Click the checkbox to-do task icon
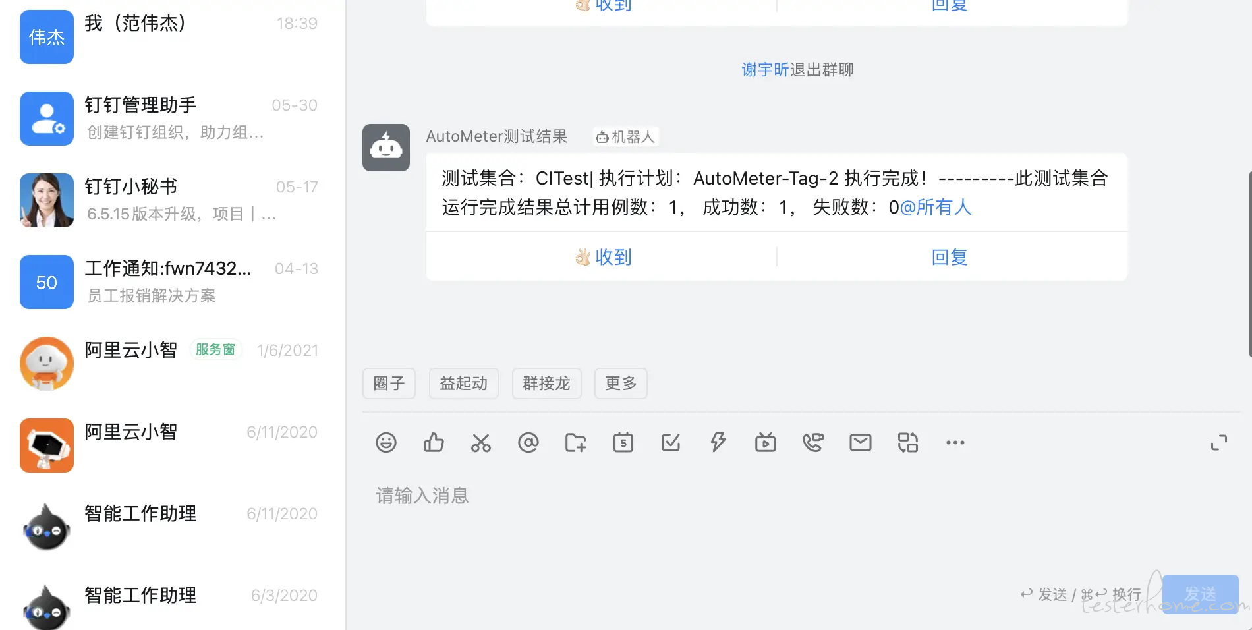1252x630 pixels. pos(671,442)
